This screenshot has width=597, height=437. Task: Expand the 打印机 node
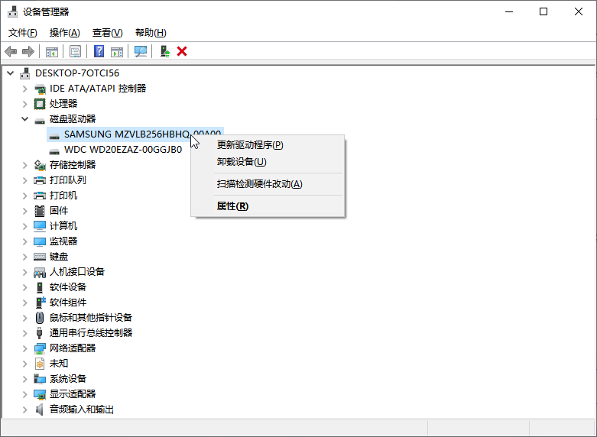coord(25,196)
